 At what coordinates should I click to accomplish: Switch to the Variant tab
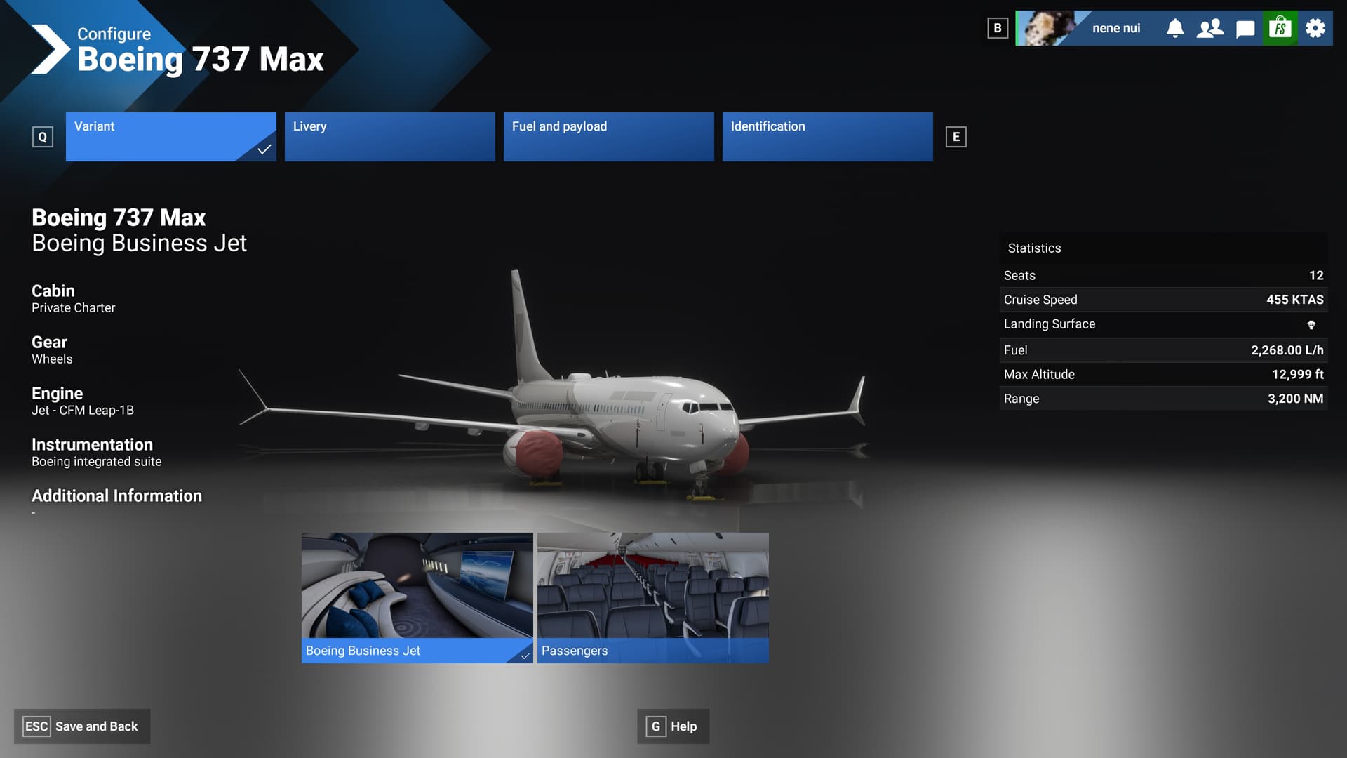171,137
